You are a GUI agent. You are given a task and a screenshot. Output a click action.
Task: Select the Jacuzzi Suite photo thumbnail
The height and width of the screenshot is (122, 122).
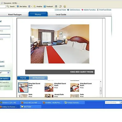[x=49, y=96]
